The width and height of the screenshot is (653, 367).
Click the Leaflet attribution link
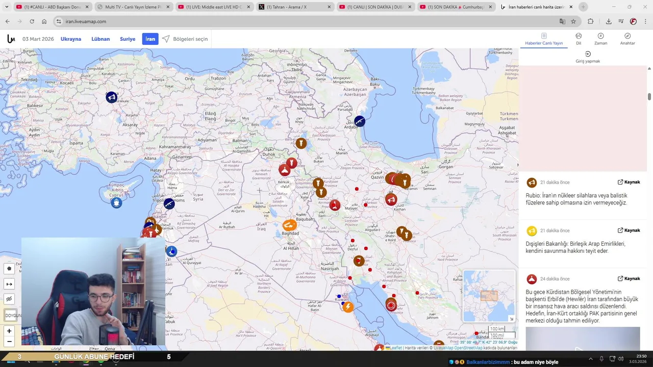[x=395, y=348]
